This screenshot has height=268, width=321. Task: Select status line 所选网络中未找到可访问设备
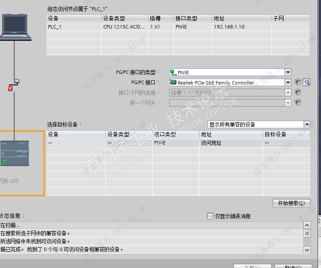coord(151,241)
